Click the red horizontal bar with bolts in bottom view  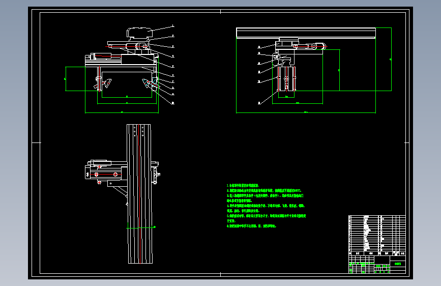pyautogui.click(x=107, y=175)
